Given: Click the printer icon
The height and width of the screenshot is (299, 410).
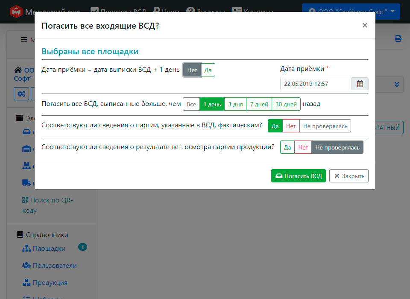Looking at the screenshot, I should 398,39.
